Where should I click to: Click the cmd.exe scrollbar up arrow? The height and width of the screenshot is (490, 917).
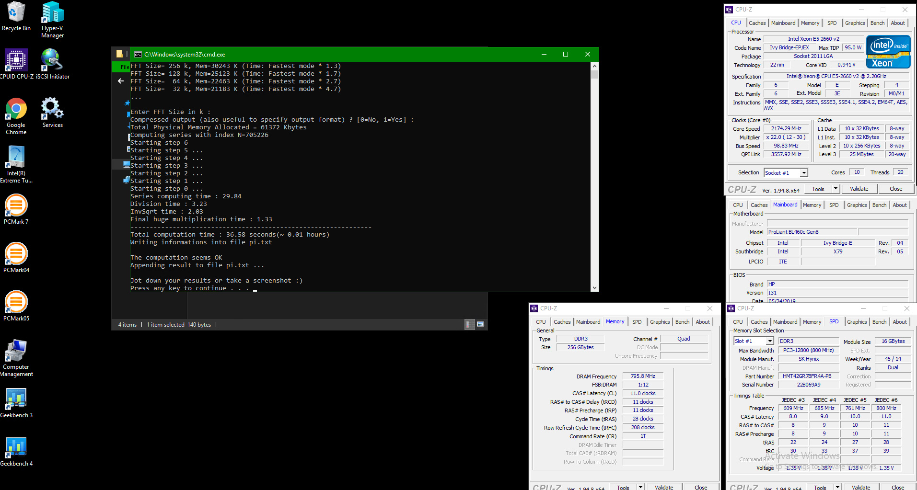[x=594, y=66]
